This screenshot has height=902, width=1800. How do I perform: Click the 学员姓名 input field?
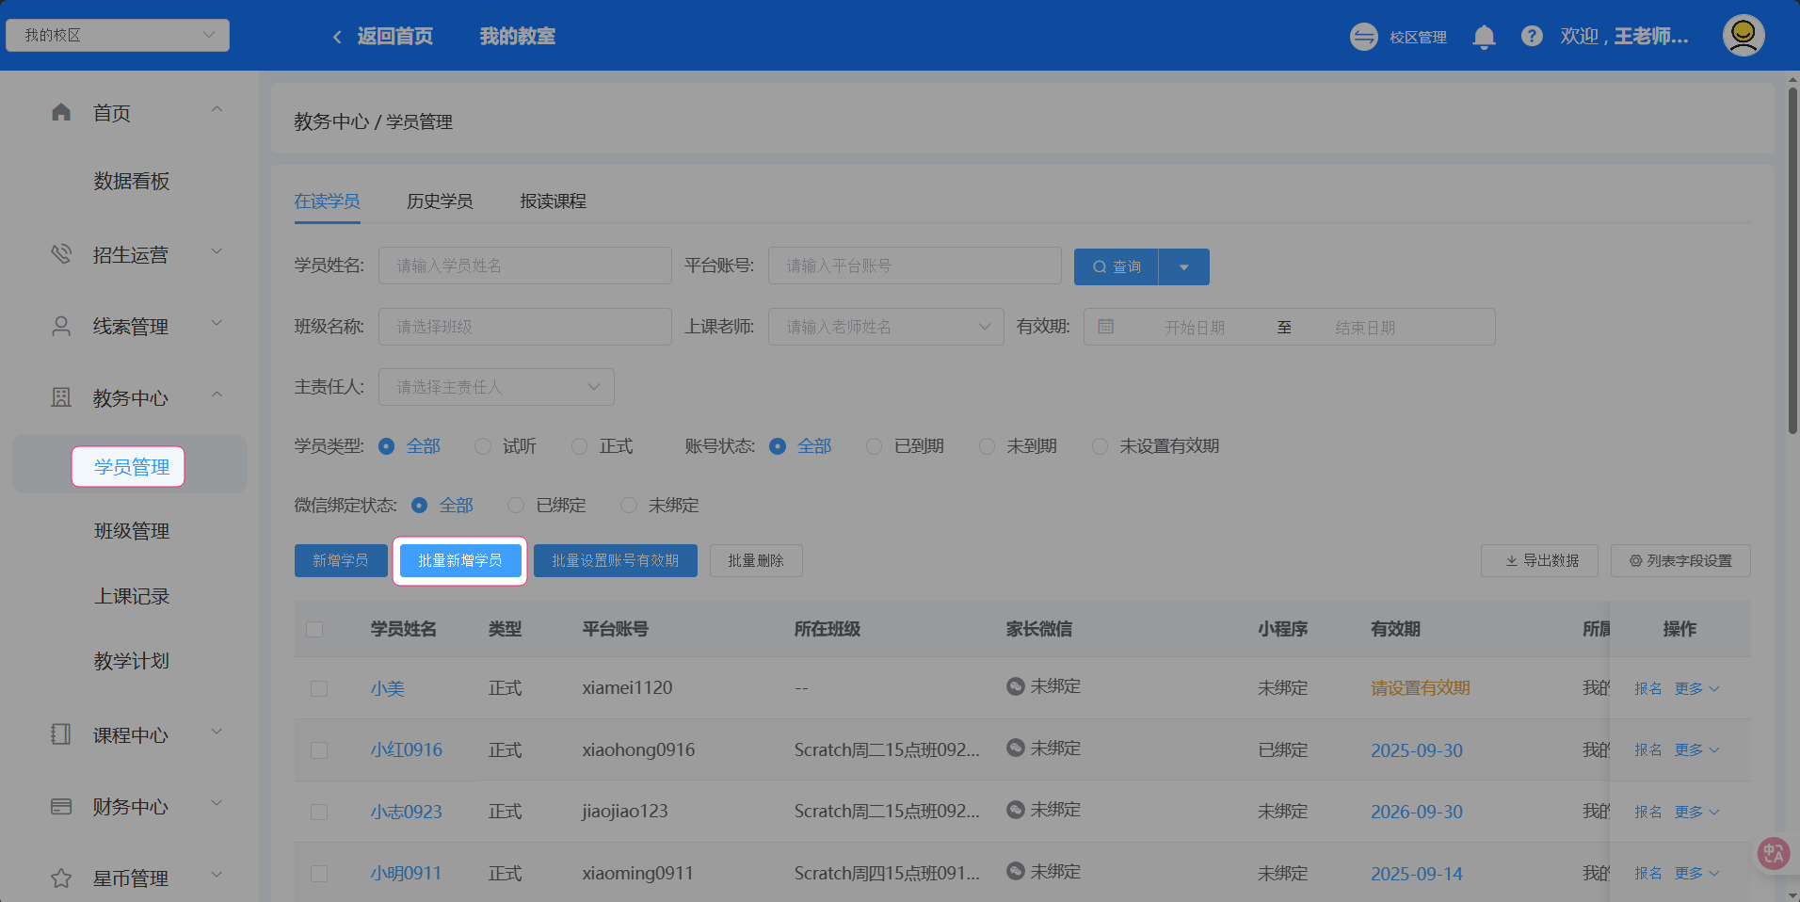pos(524,266)
